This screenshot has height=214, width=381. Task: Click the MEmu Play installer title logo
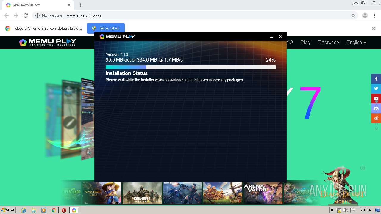coord(117,37)
